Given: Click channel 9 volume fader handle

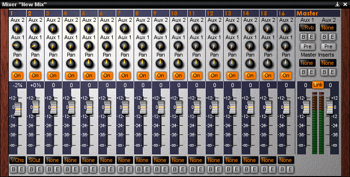Looking at the screenshot, I should pyautogui.click(x=161, y=107).
